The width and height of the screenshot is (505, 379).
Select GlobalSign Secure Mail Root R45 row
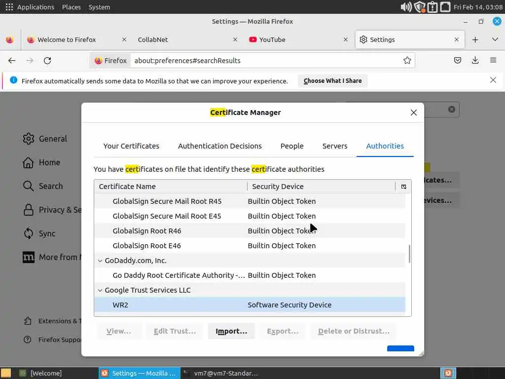point(250,201)
